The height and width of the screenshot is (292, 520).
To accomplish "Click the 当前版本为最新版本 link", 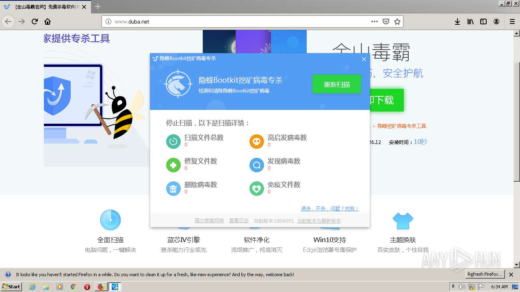I will tap(319, 221).
